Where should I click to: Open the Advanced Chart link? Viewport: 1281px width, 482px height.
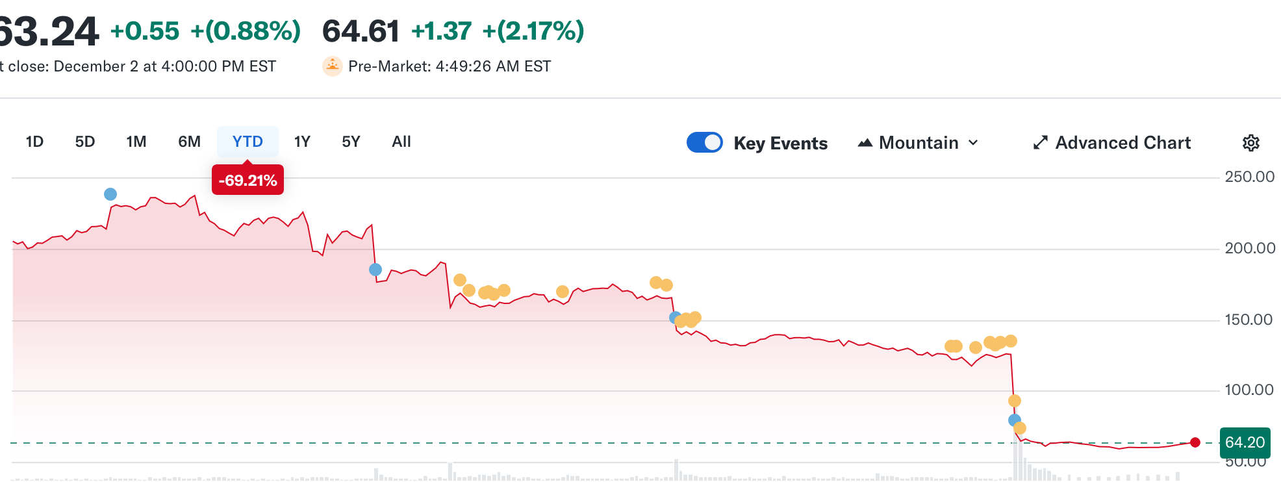coord(1122,143)
